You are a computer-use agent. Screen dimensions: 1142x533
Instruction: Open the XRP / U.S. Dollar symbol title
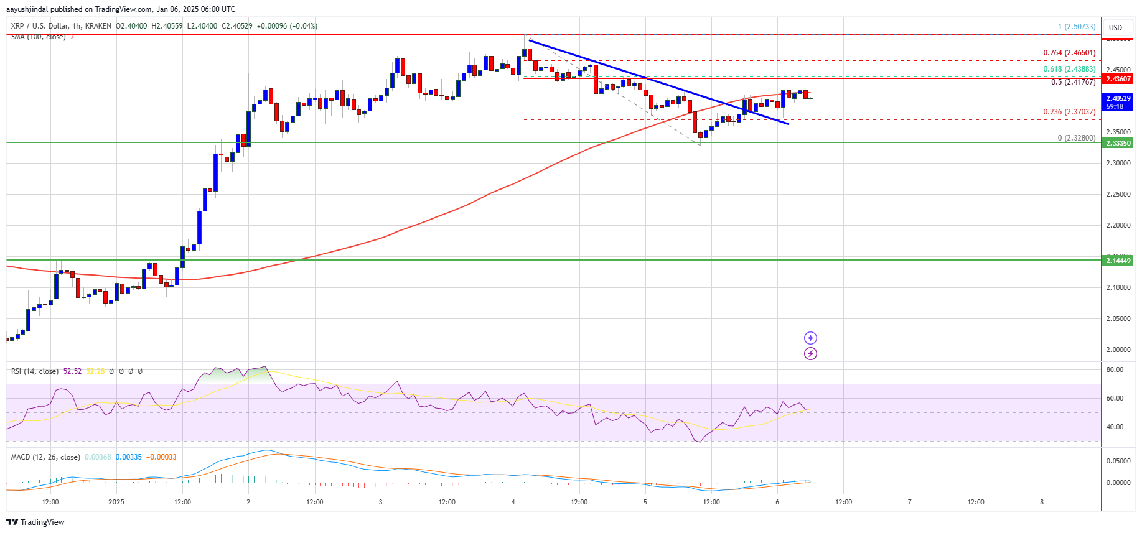pyautogui.click(x=61, y=26)
